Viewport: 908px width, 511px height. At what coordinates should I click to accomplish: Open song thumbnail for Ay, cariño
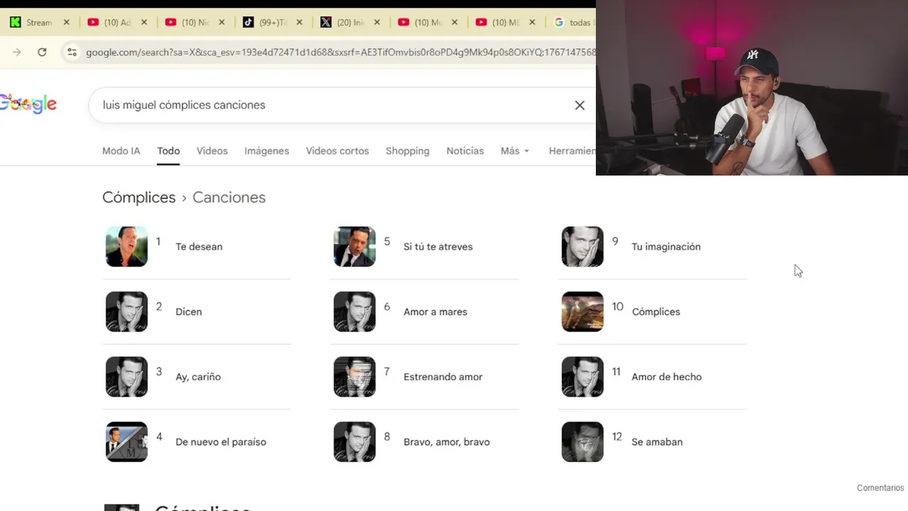point(127,376)
